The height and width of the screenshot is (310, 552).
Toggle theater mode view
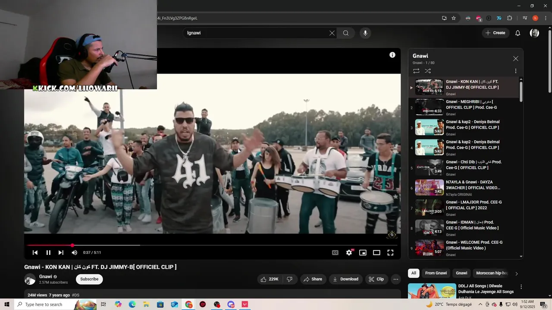click(376, 253)
